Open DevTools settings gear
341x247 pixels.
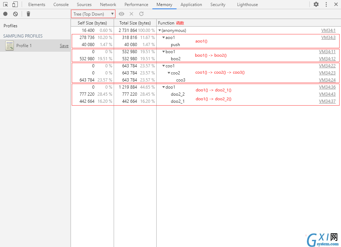coord(316,4)
